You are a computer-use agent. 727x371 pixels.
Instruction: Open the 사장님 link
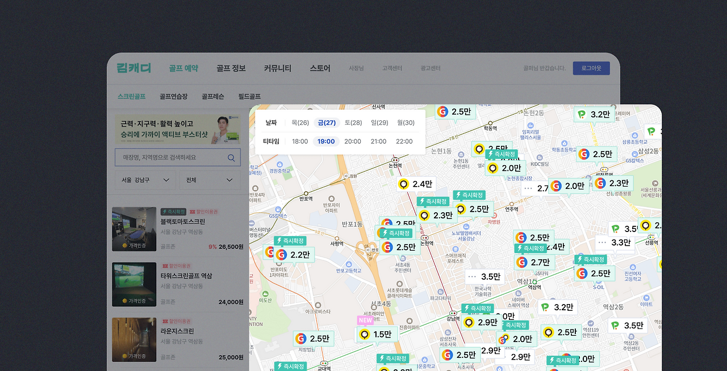356,68
